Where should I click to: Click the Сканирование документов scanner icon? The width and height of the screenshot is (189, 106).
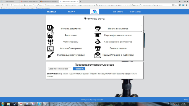click(x=98, y=42)
